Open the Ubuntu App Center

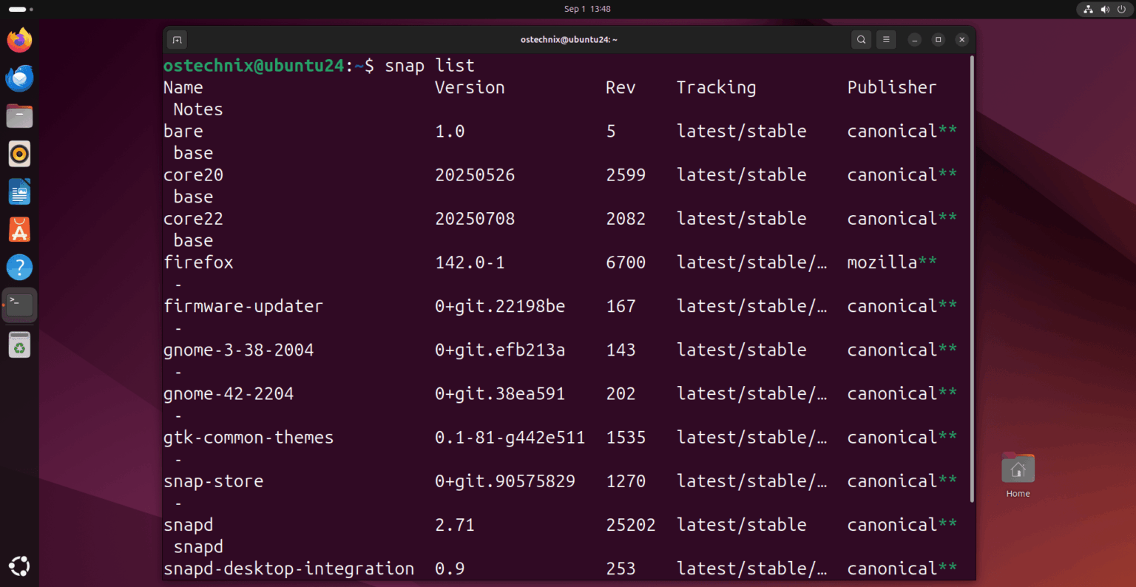pyautogui.click(x=19, y=229)
